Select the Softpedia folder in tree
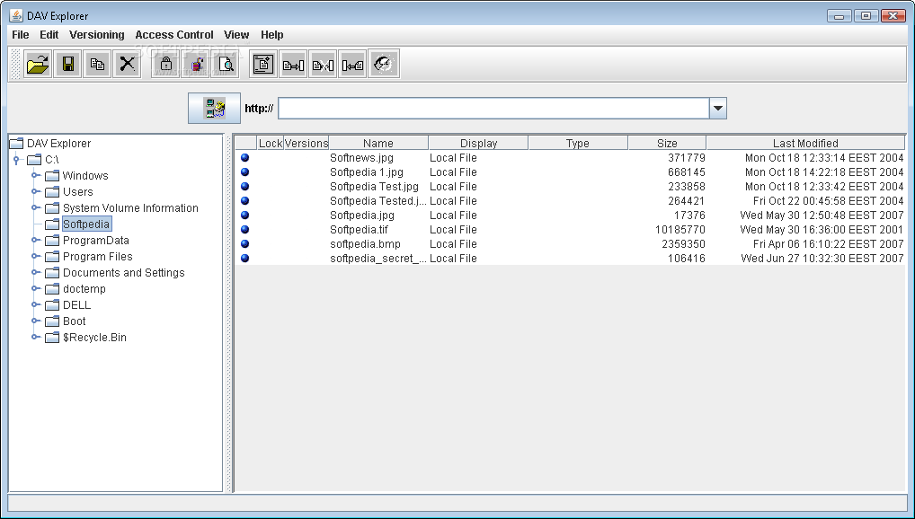The image size is (915, 519). coord(86,224)
